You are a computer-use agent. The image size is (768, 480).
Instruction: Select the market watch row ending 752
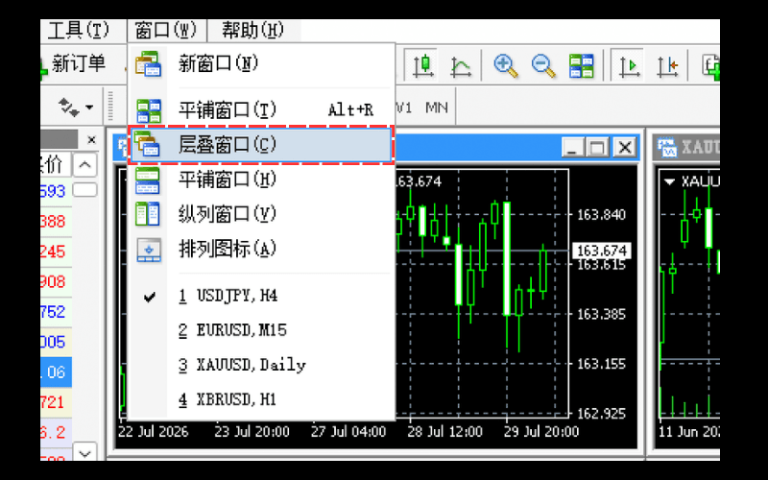(57, 312)
